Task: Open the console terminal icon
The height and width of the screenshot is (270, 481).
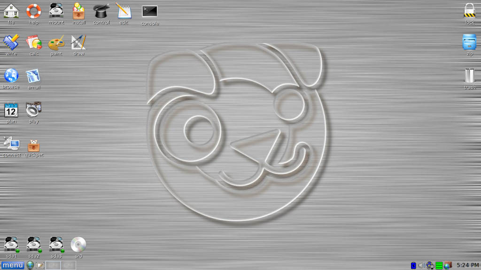Action: [x=150, y=12]
